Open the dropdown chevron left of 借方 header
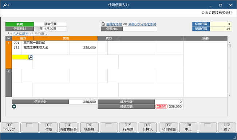Viewport: 237px width, 140px height. click(x=9, y=38)
